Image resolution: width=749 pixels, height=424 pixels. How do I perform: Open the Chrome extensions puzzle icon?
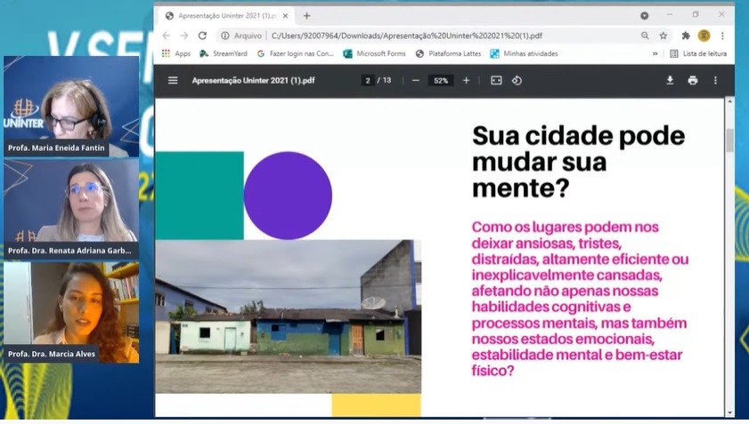point(686,36)
